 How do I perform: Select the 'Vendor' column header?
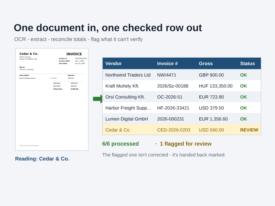coord(114,63)
